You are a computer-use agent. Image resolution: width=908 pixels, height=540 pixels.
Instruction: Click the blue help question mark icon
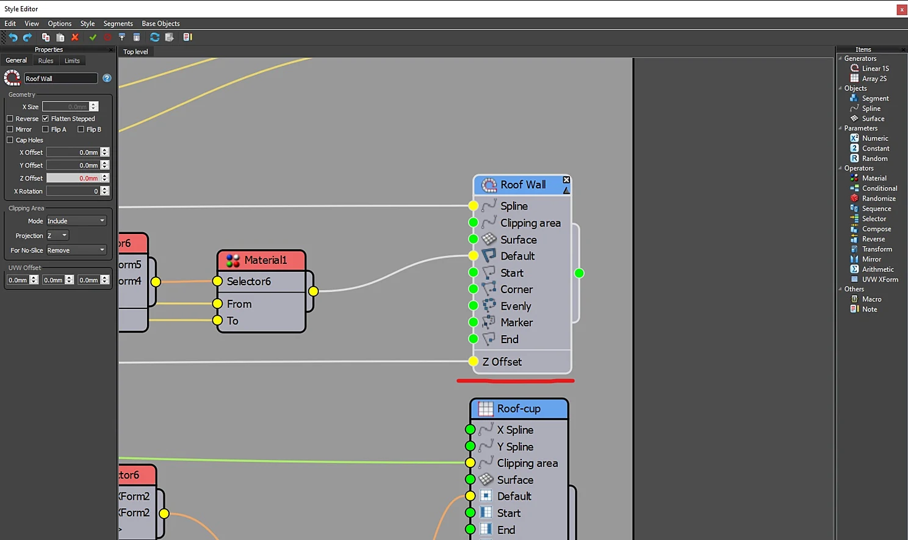pos(107,78)
